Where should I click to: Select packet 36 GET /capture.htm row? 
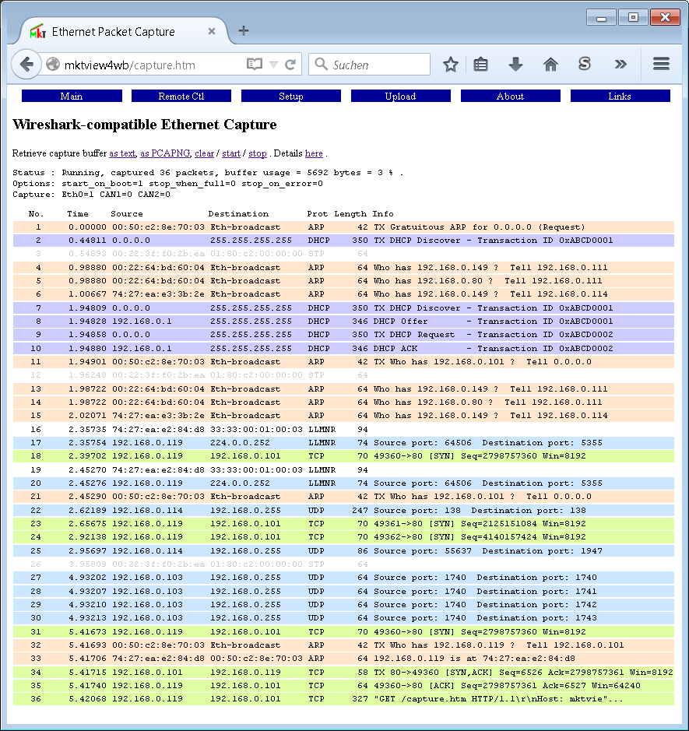[343, 699]
